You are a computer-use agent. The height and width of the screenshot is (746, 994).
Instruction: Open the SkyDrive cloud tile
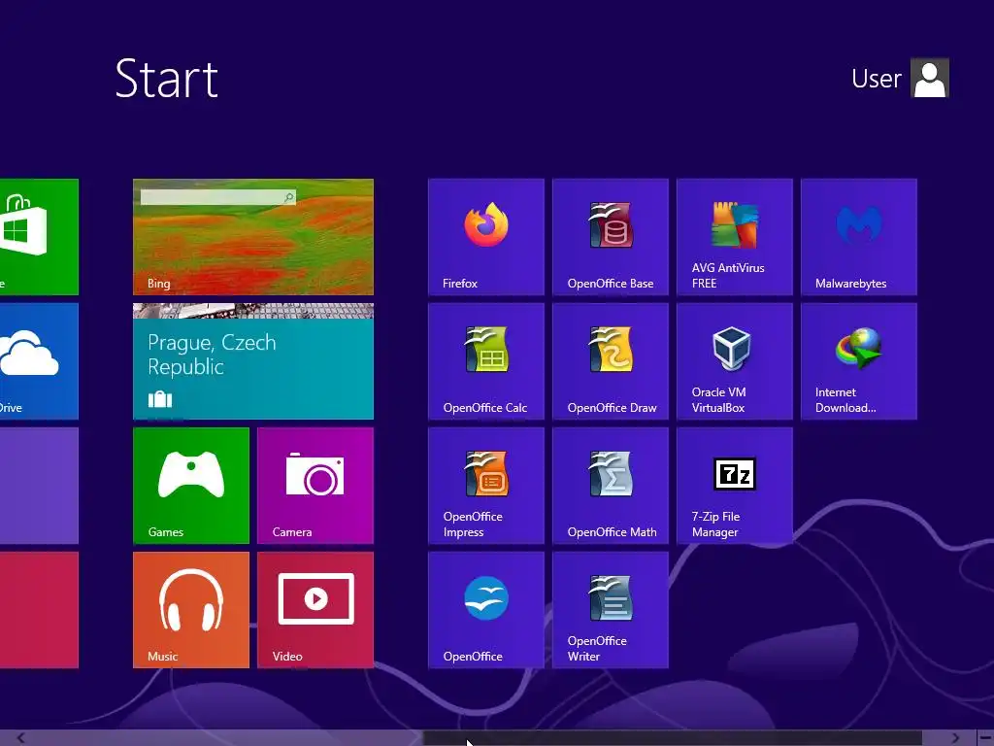pyautogui.click(x=39, y=361)
